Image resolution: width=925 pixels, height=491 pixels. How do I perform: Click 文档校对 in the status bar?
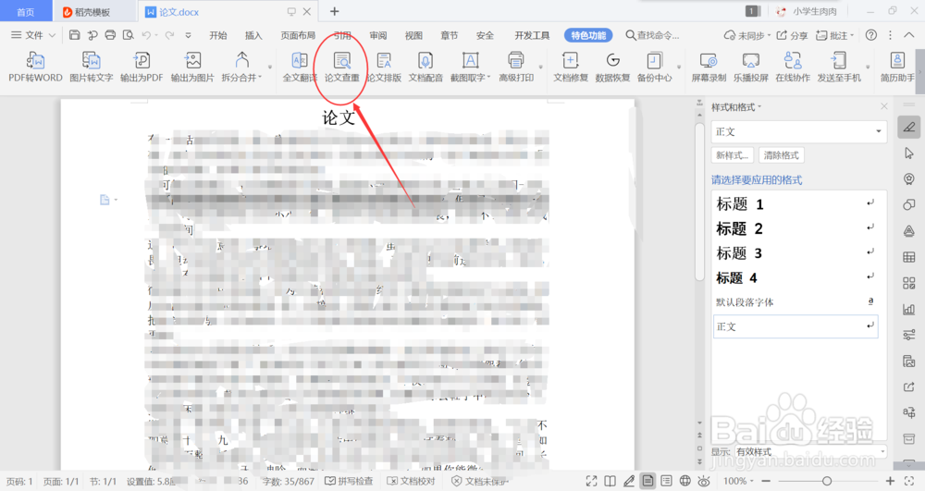(x=412, y=481)
